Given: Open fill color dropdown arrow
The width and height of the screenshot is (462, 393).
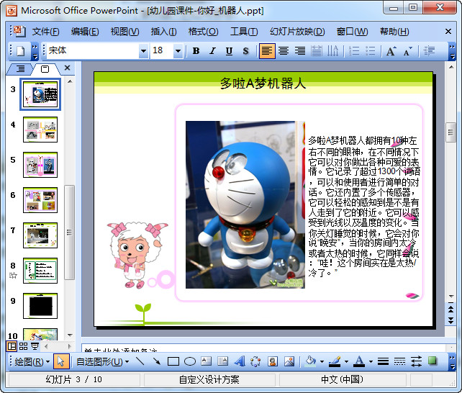Looking at the screenshot, I should (322, 362).
